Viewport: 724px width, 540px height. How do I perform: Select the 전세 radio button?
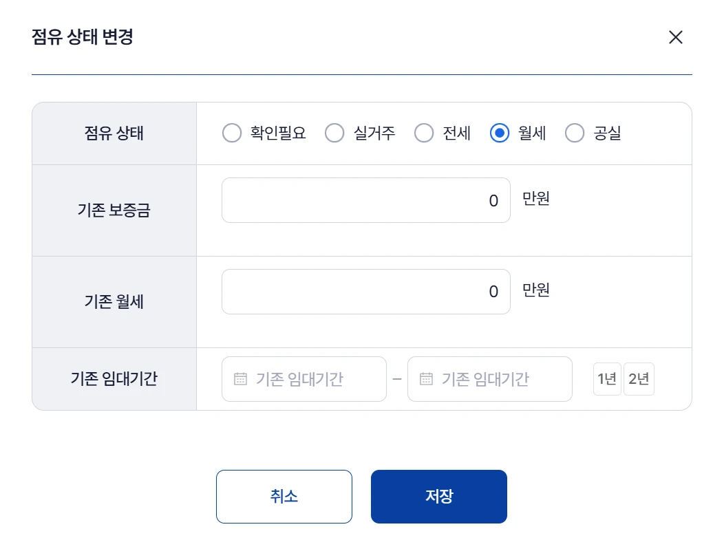click(424, 133)
